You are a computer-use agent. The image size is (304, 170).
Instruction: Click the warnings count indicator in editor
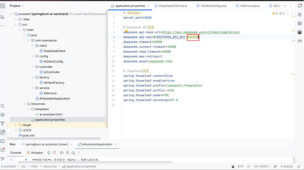(275, 13)
